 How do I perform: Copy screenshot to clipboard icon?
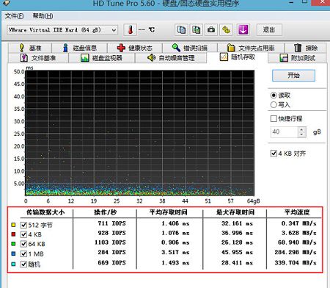point(197,30)
